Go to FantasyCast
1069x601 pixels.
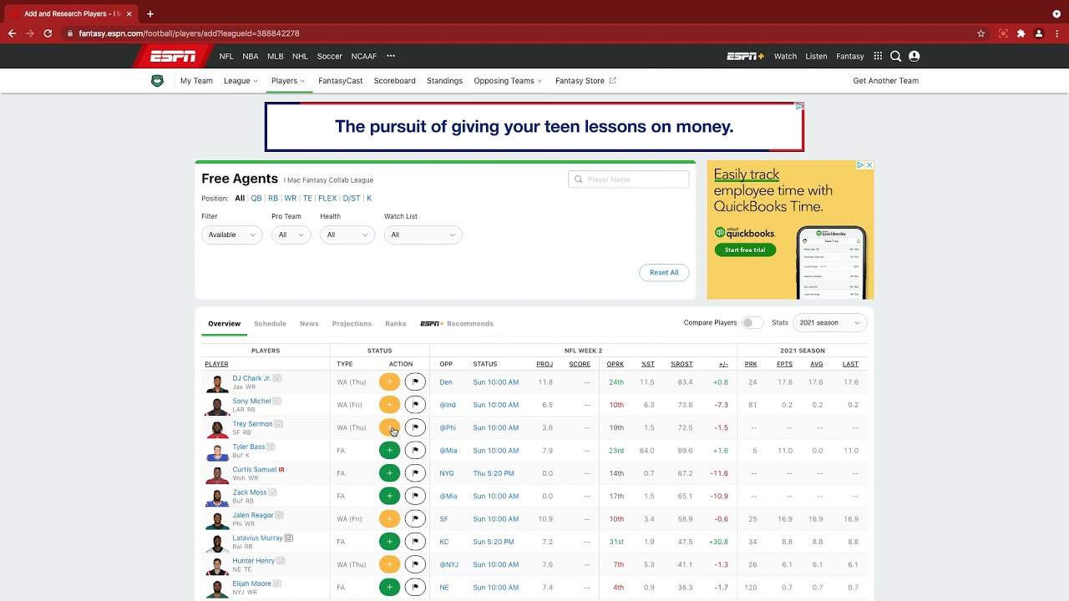click(340, 81)
